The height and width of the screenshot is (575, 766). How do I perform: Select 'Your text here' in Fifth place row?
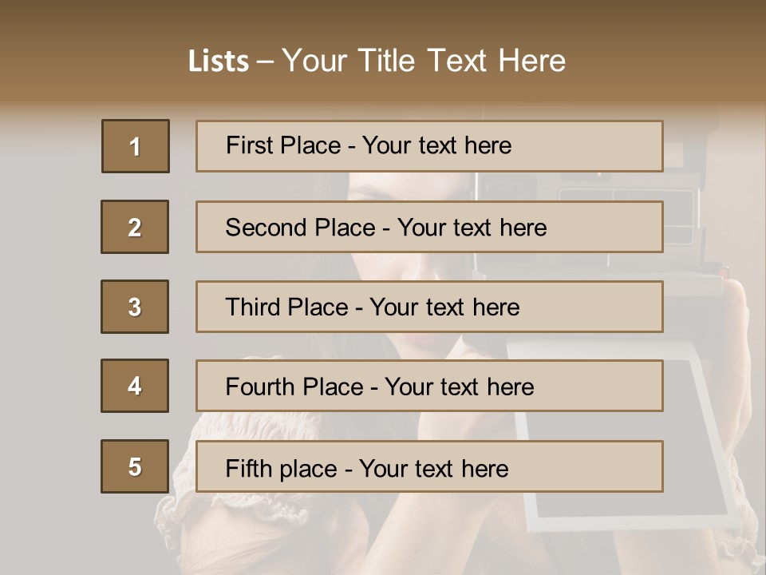click(x=434, y=469)
